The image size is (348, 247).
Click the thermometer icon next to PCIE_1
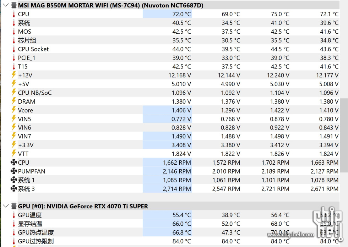(x=14, y=58)
